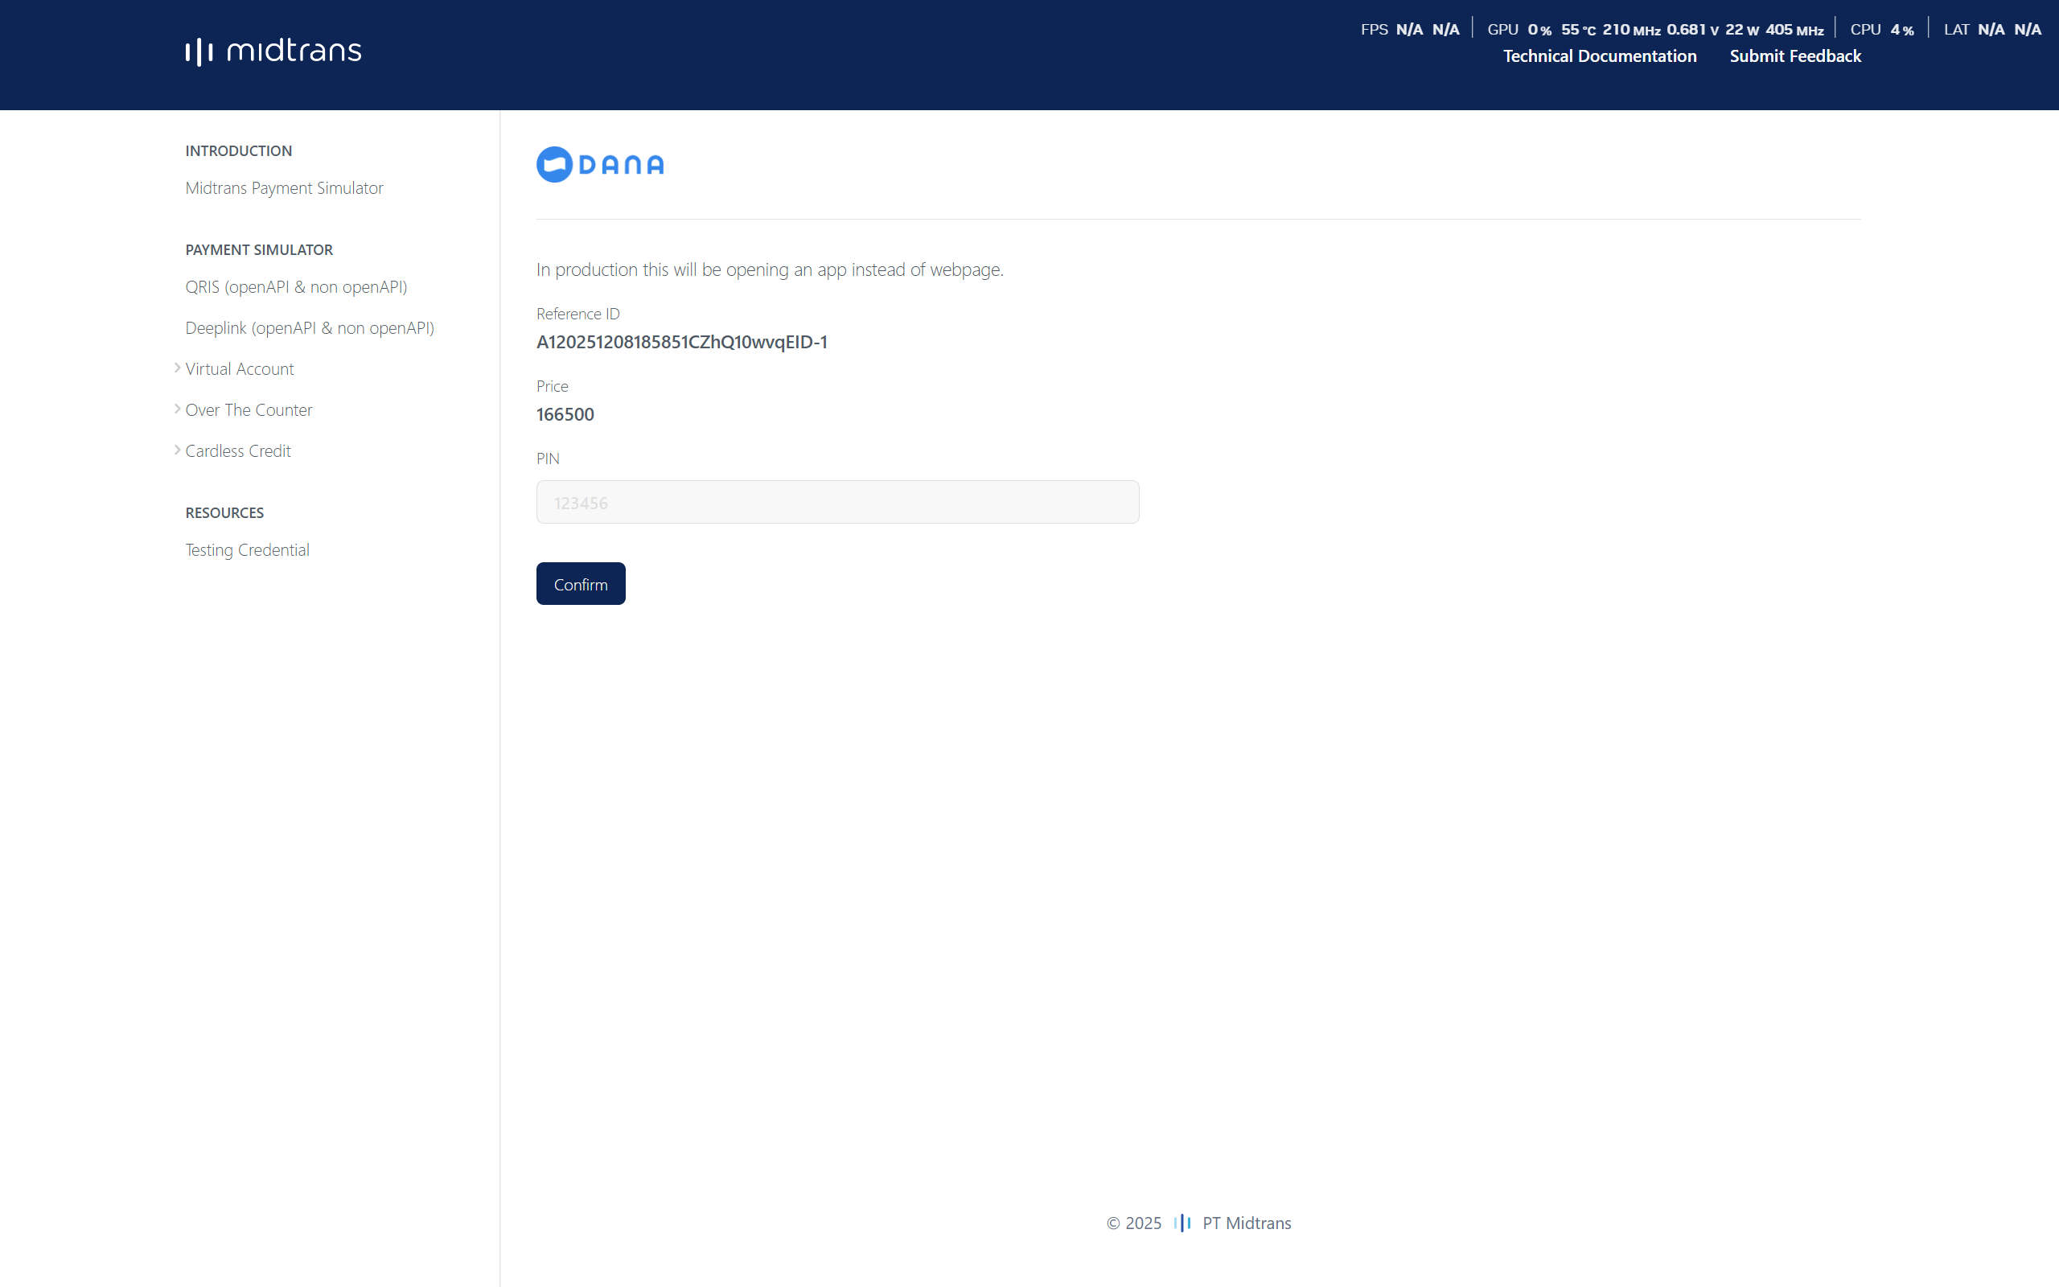The height and width of the screenshot is (1287, 2059).
Task: Expand the Over The Counter chevron
Action: 177,409
